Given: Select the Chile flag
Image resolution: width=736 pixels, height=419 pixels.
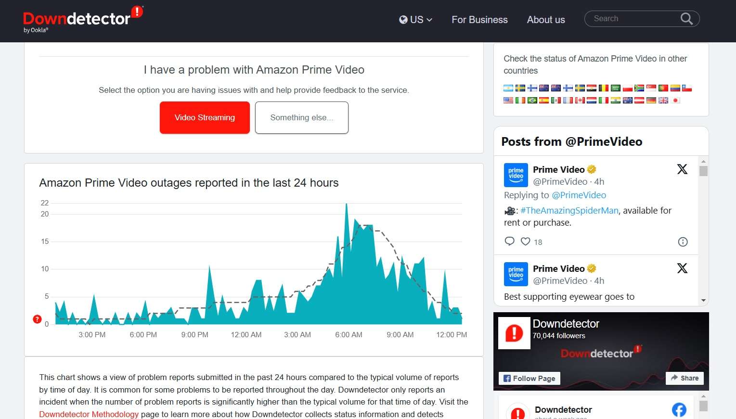Looking at the screenshot, I should (687, 88).
